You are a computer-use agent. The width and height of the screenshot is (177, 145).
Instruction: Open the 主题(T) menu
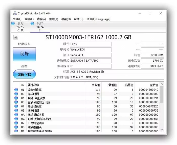tap(54, 19)
